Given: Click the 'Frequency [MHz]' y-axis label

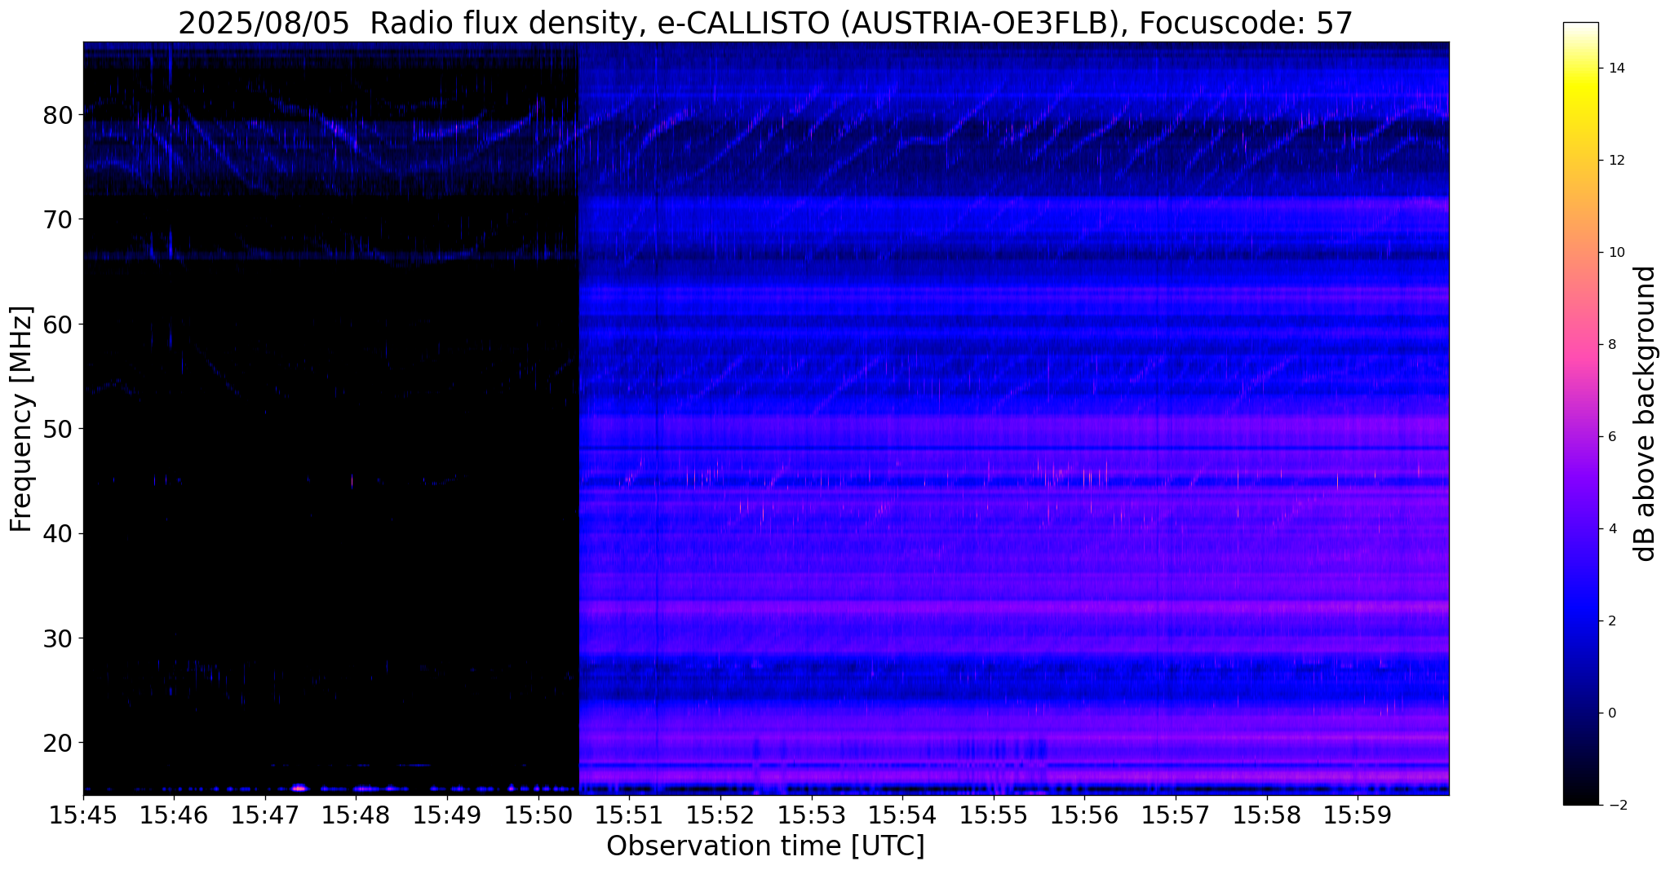Looking at the screenshot, I should tap(21, 419).
